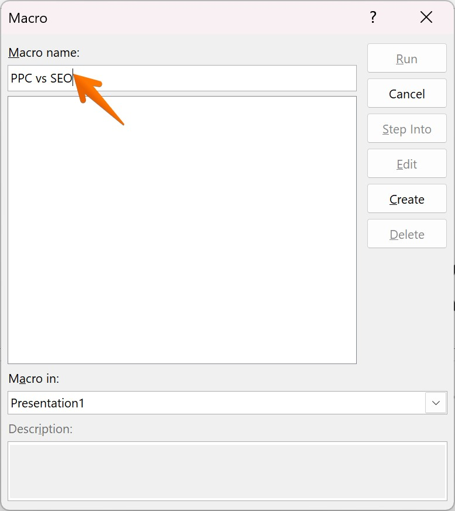455x511 pixels.
Task: Click the Macro dialog title text
Action: click(28, 18)
